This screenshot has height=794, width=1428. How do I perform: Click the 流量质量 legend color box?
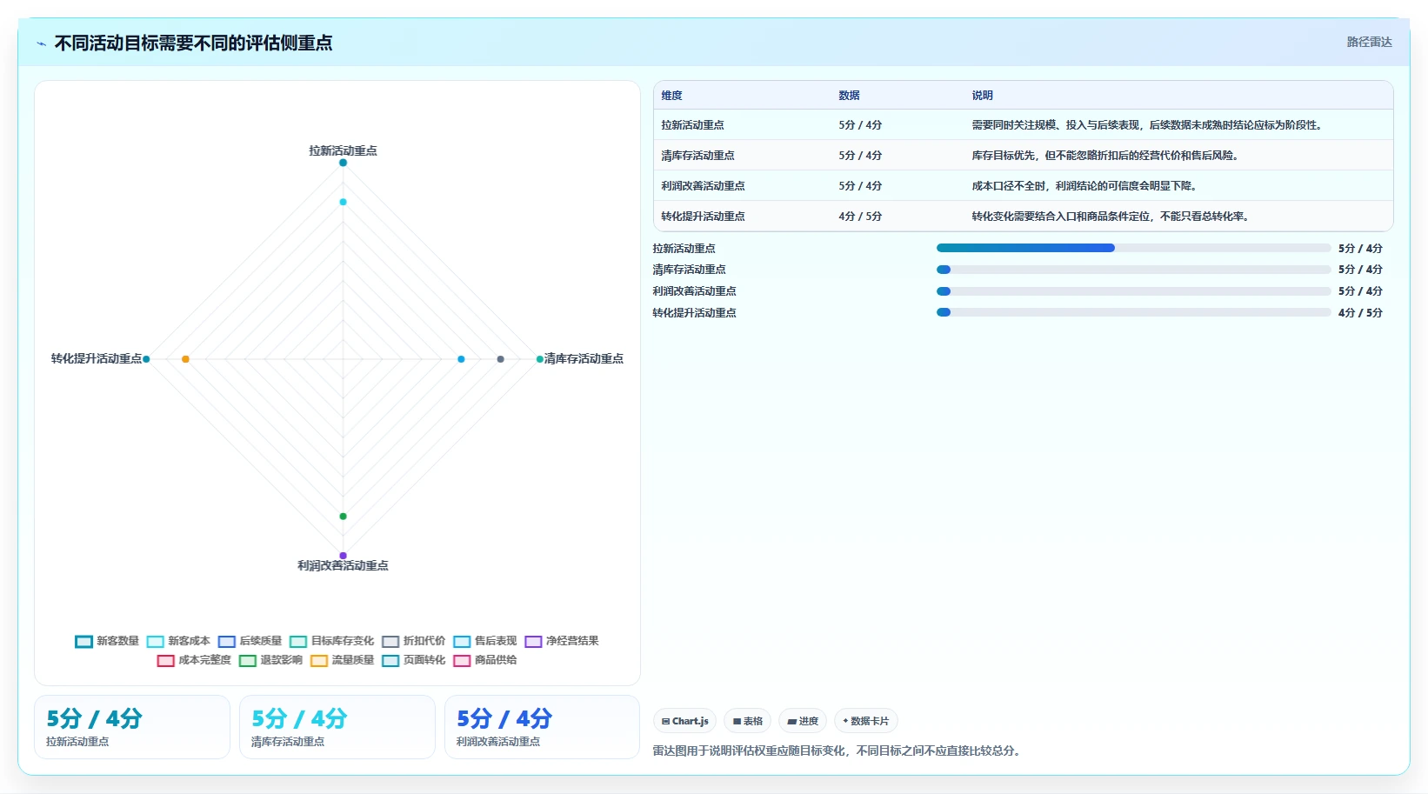tap(319, 661)
